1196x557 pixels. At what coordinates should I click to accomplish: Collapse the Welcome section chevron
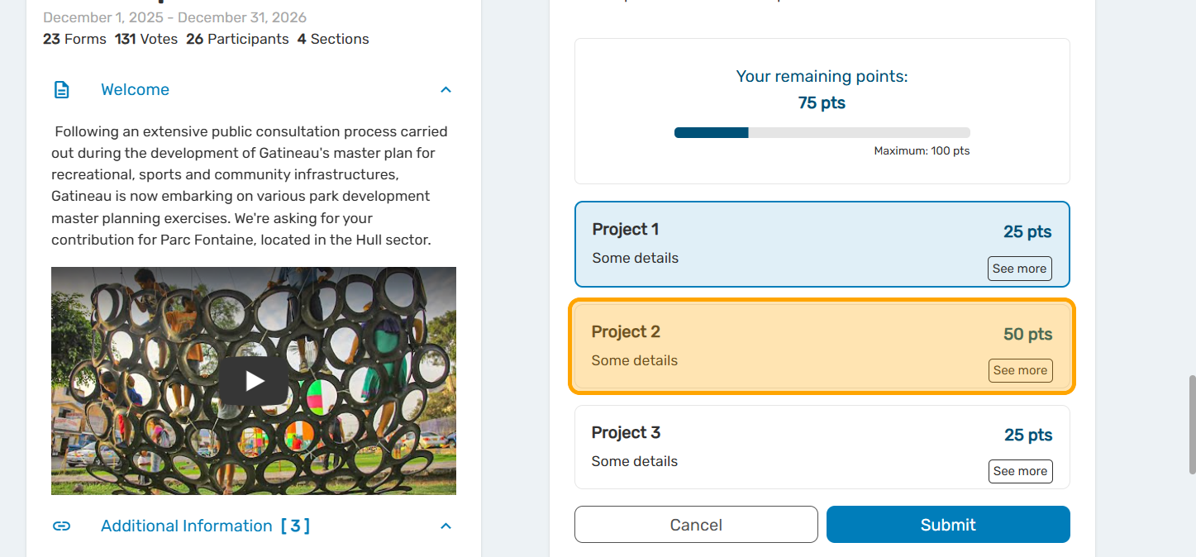446,90
